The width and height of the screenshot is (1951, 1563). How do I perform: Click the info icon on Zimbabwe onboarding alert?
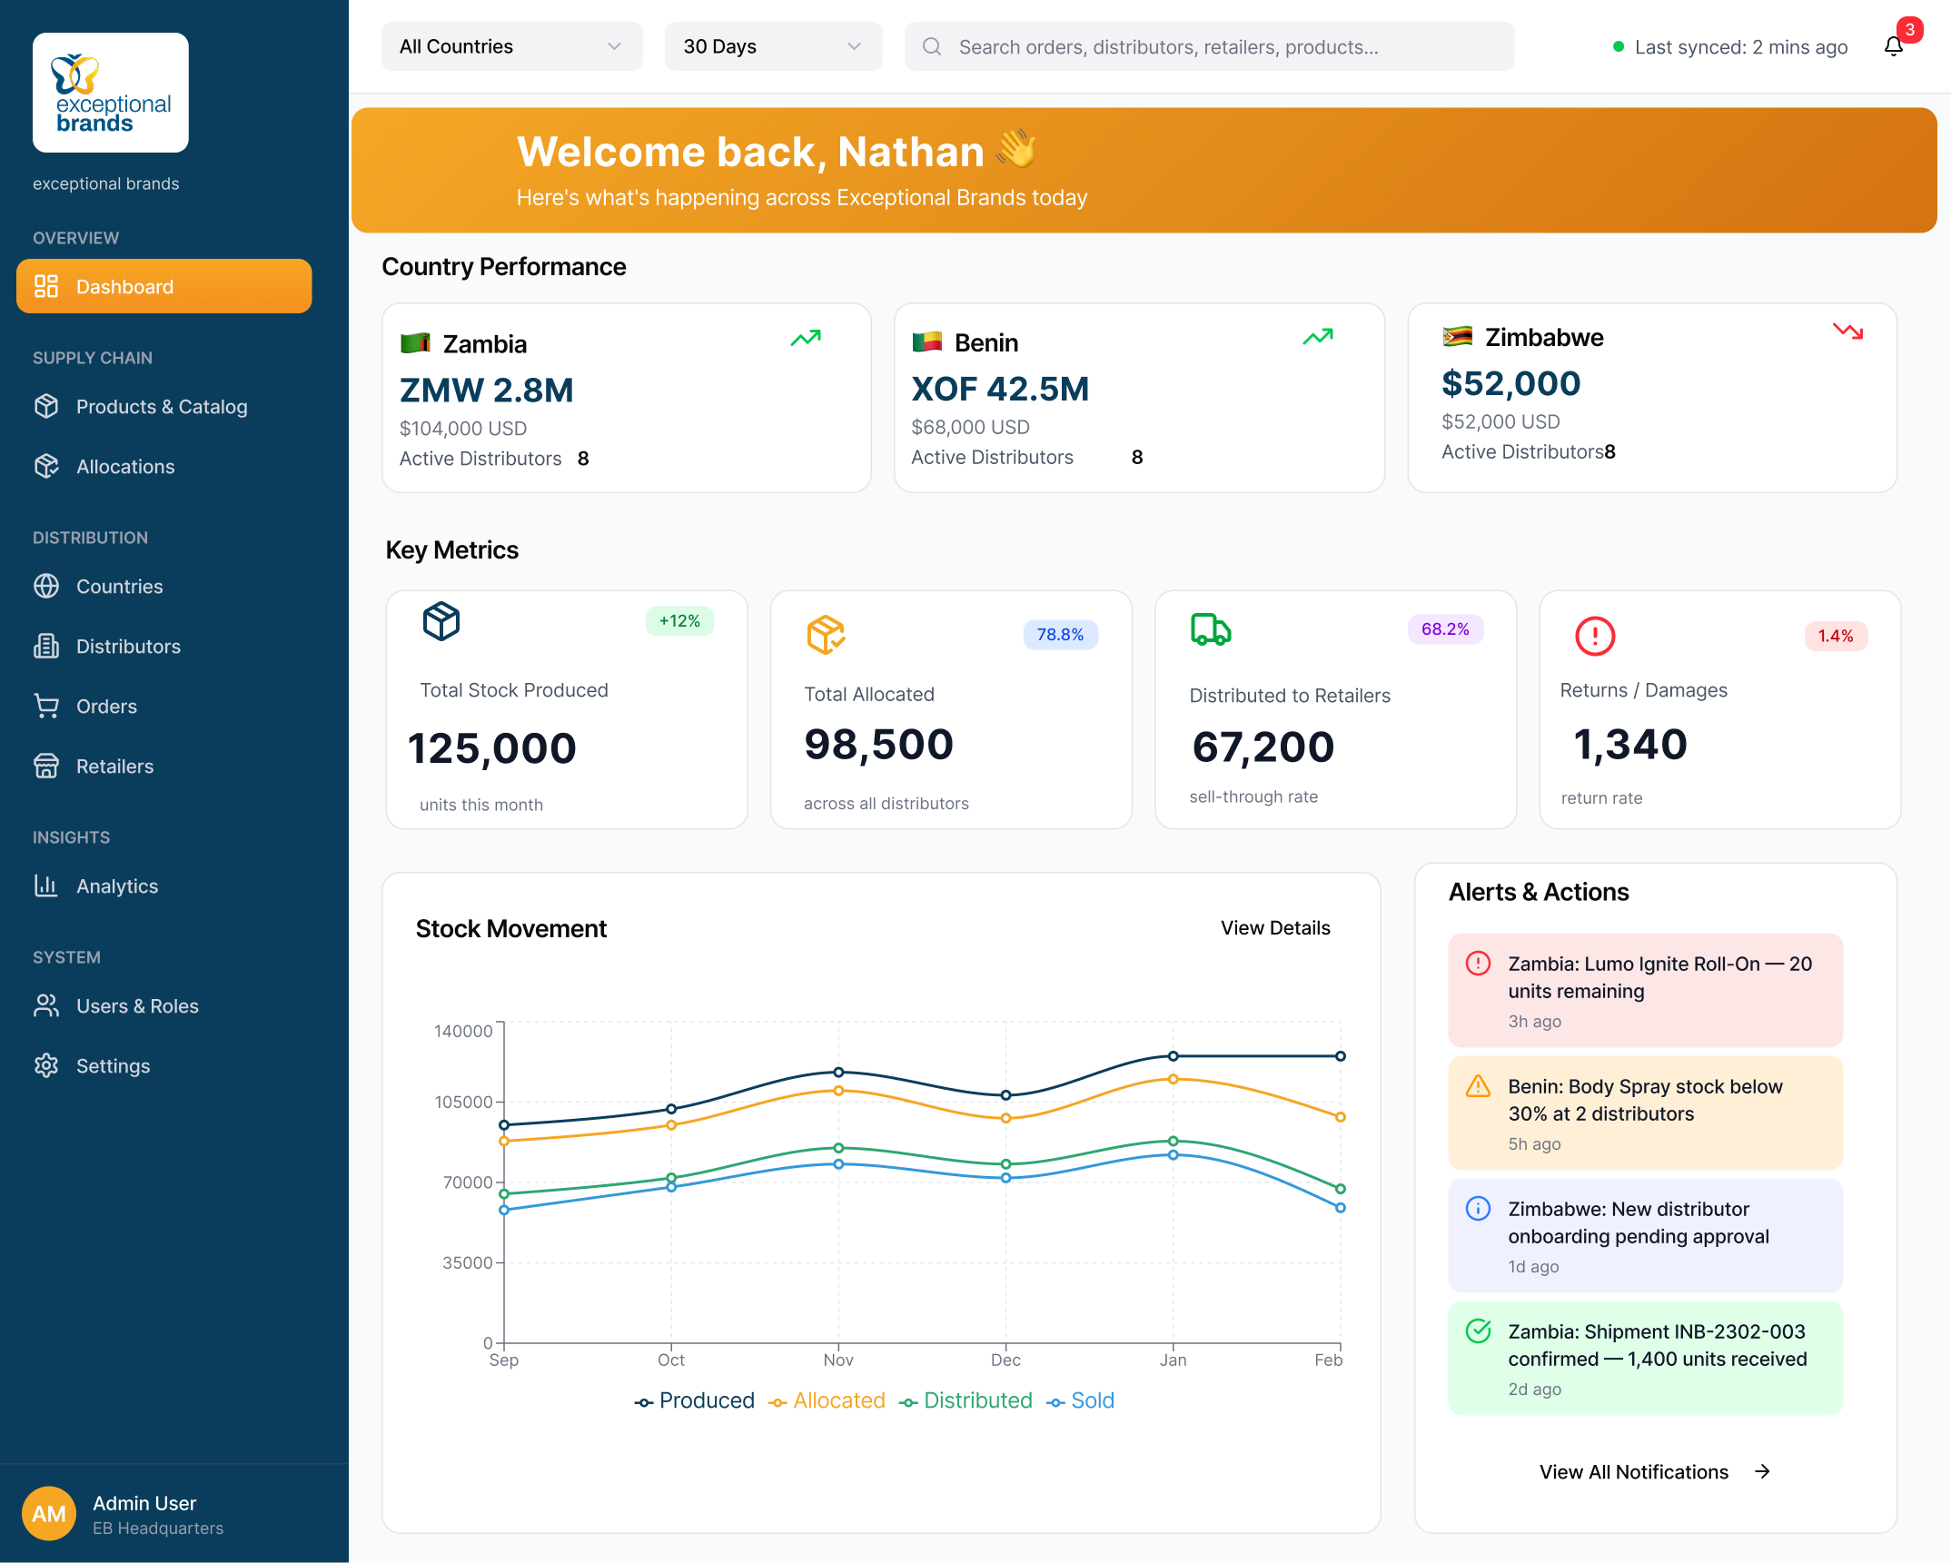coord(1478,1208)
